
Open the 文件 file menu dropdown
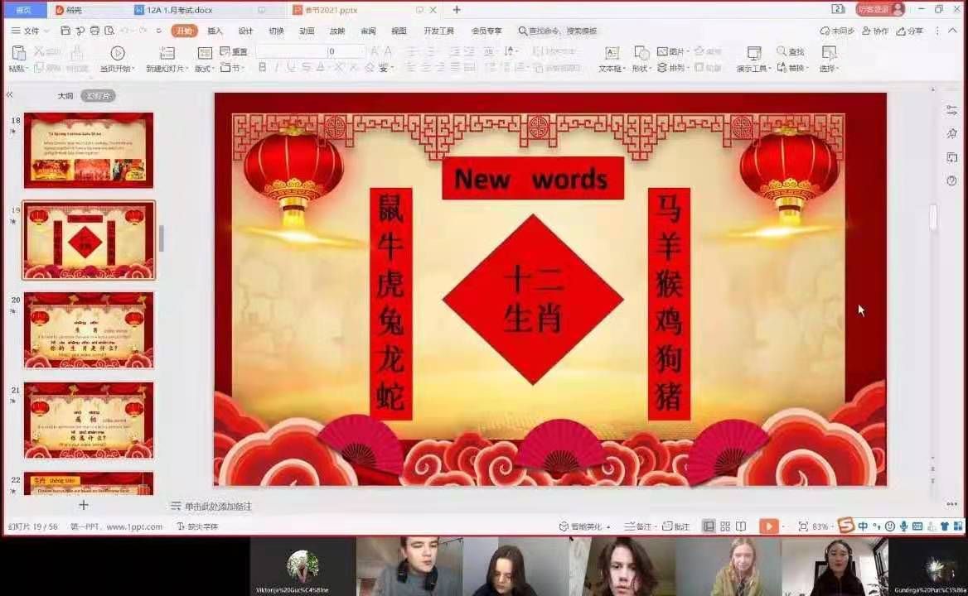31,31
